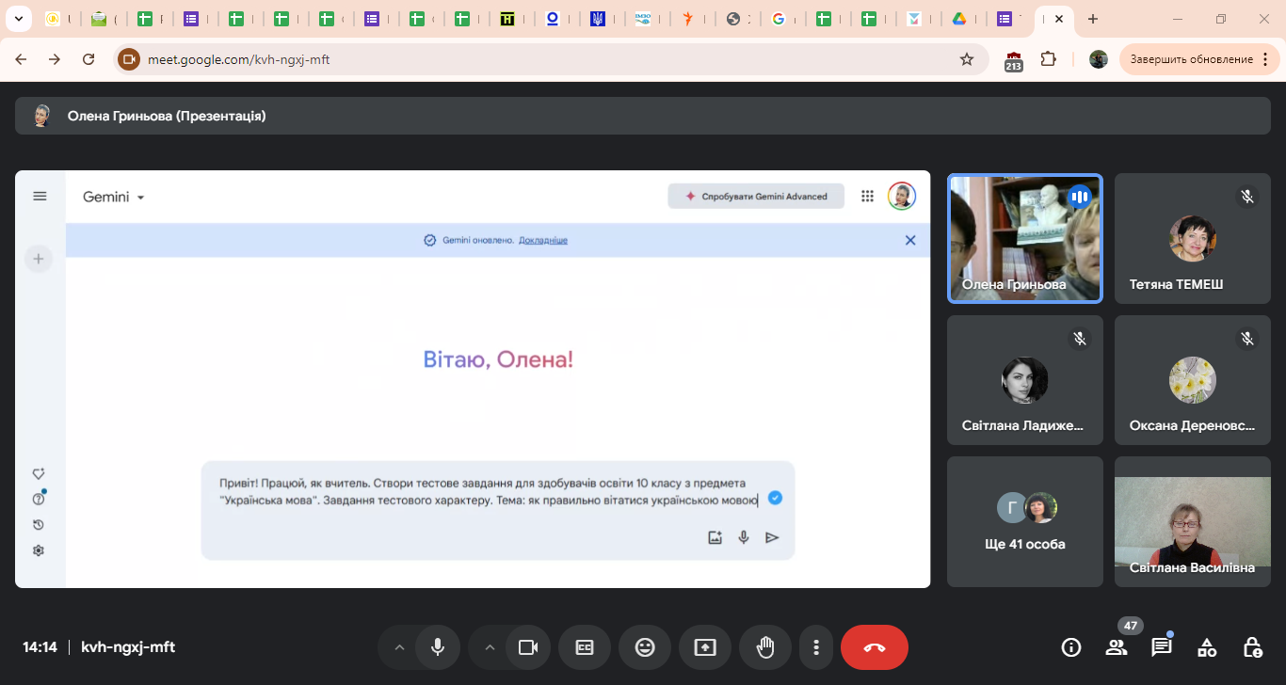Expand video settings arrow beside camera

click(x=490, y=647)
